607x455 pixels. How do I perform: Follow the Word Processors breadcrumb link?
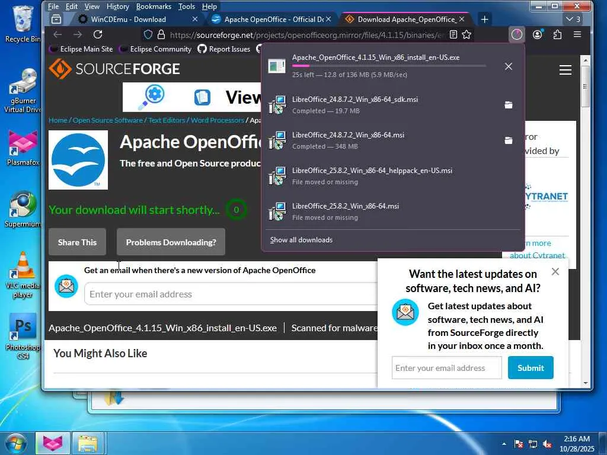(x=217, y=120)
